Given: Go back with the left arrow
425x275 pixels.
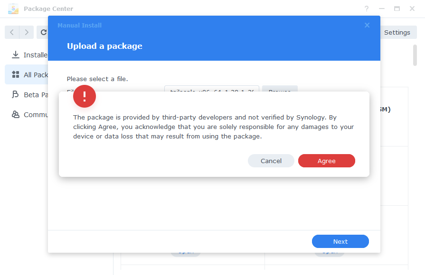Looking at the screenshot, I should click(x=12, y=32).
